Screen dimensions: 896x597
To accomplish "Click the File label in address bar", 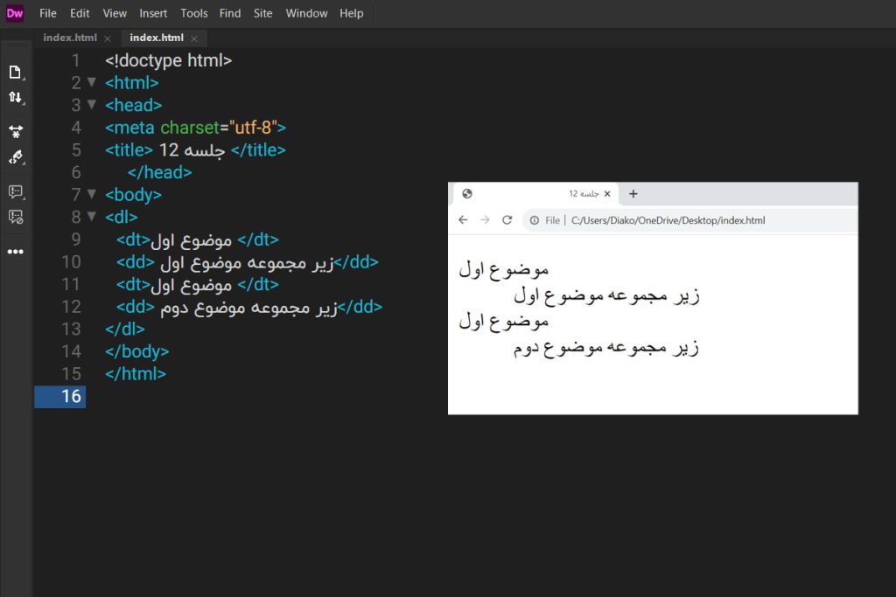I will click(553, 220).
